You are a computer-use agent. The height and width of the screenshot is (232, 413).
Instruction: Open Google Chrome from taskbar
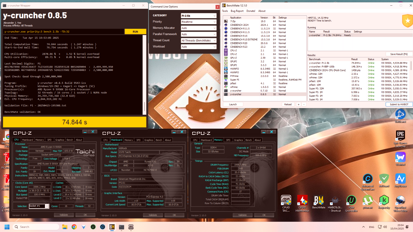[74, 227]
